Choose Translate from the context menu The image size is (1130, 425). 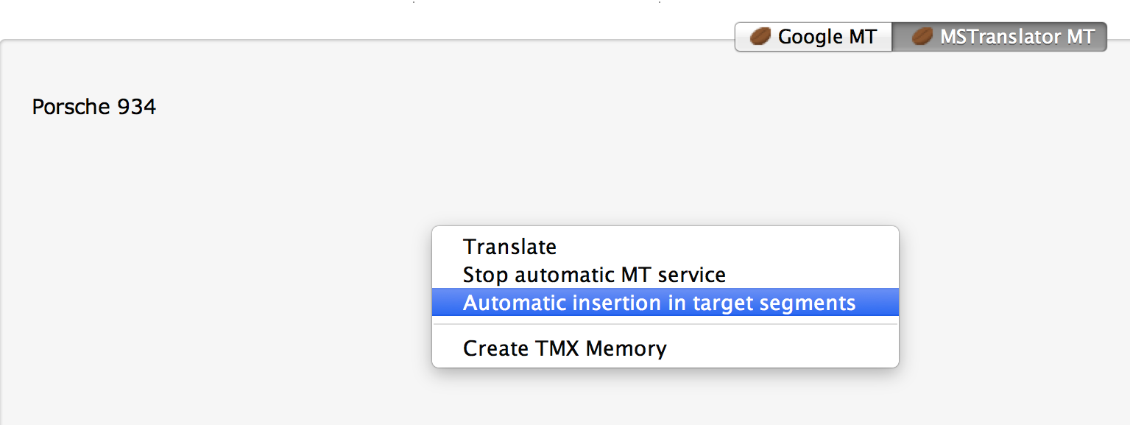pyautogui.click(x=509, y=247)
